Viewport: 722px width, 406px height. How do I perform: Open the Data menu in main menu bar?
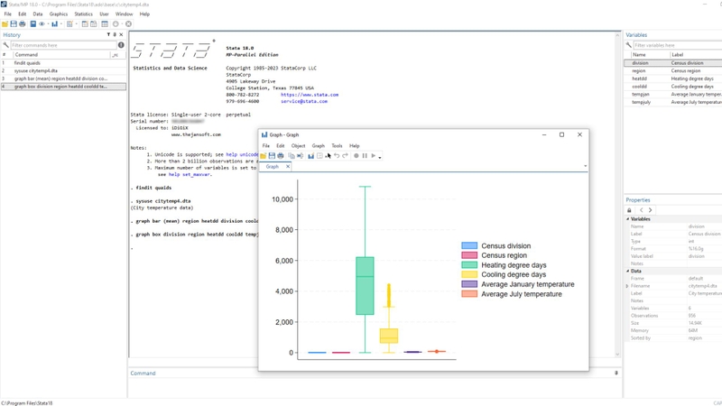click(38, 14)
